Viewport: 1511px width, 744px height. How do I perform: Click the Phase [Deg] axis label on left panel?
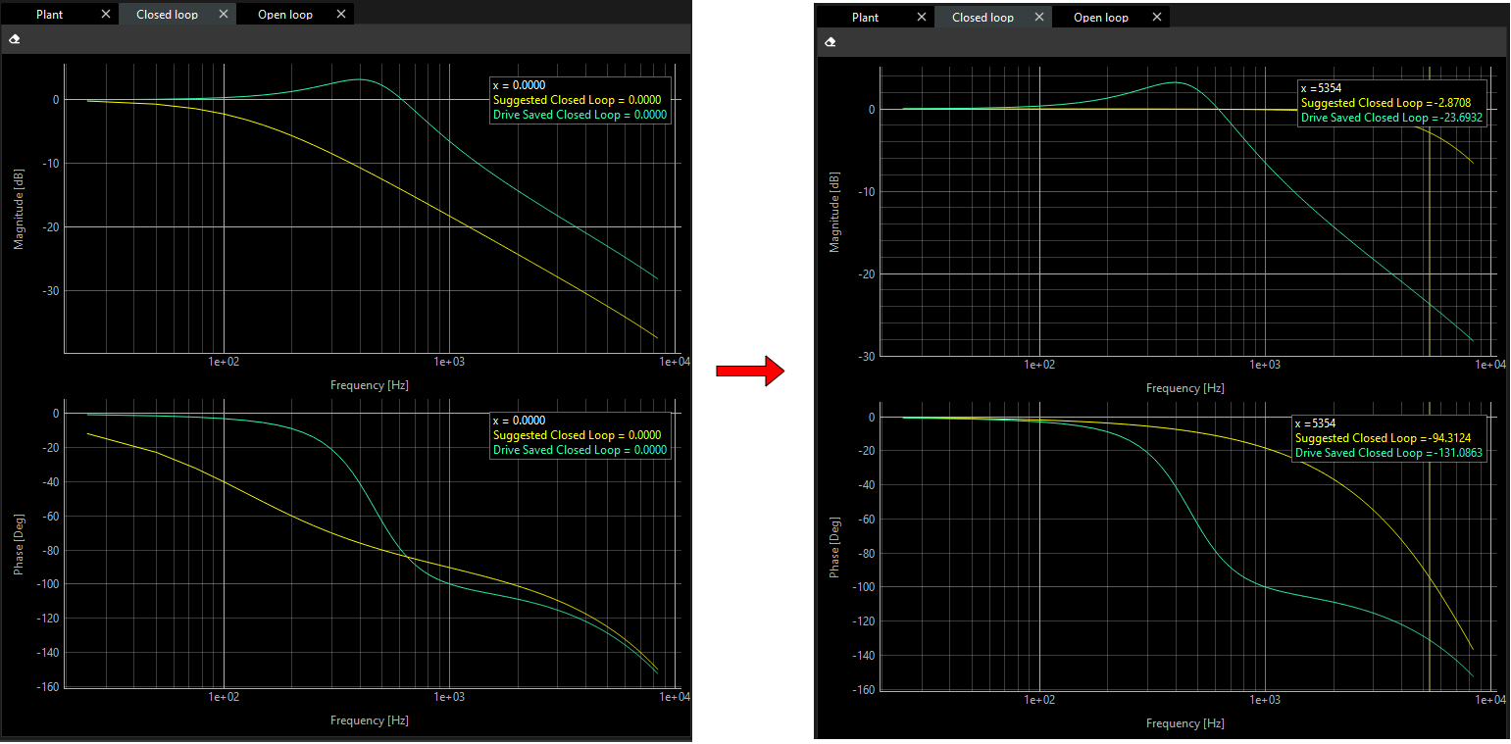pyautogui.click(x=19, y=542)
